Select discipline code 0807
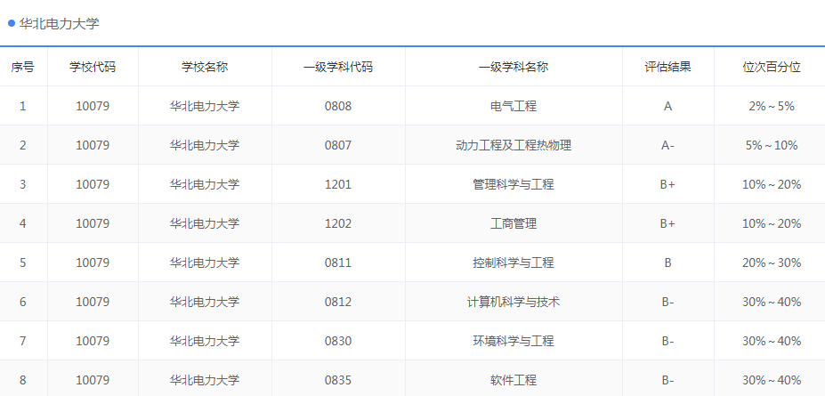 (338, 145)
